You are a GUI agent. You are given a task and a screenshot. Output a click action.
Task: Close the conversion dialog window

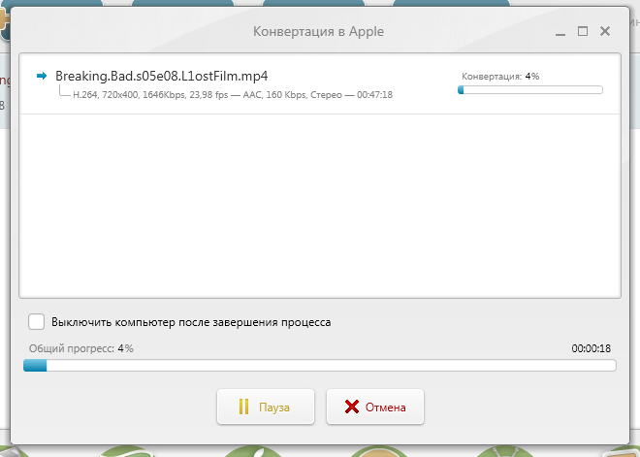605,31
